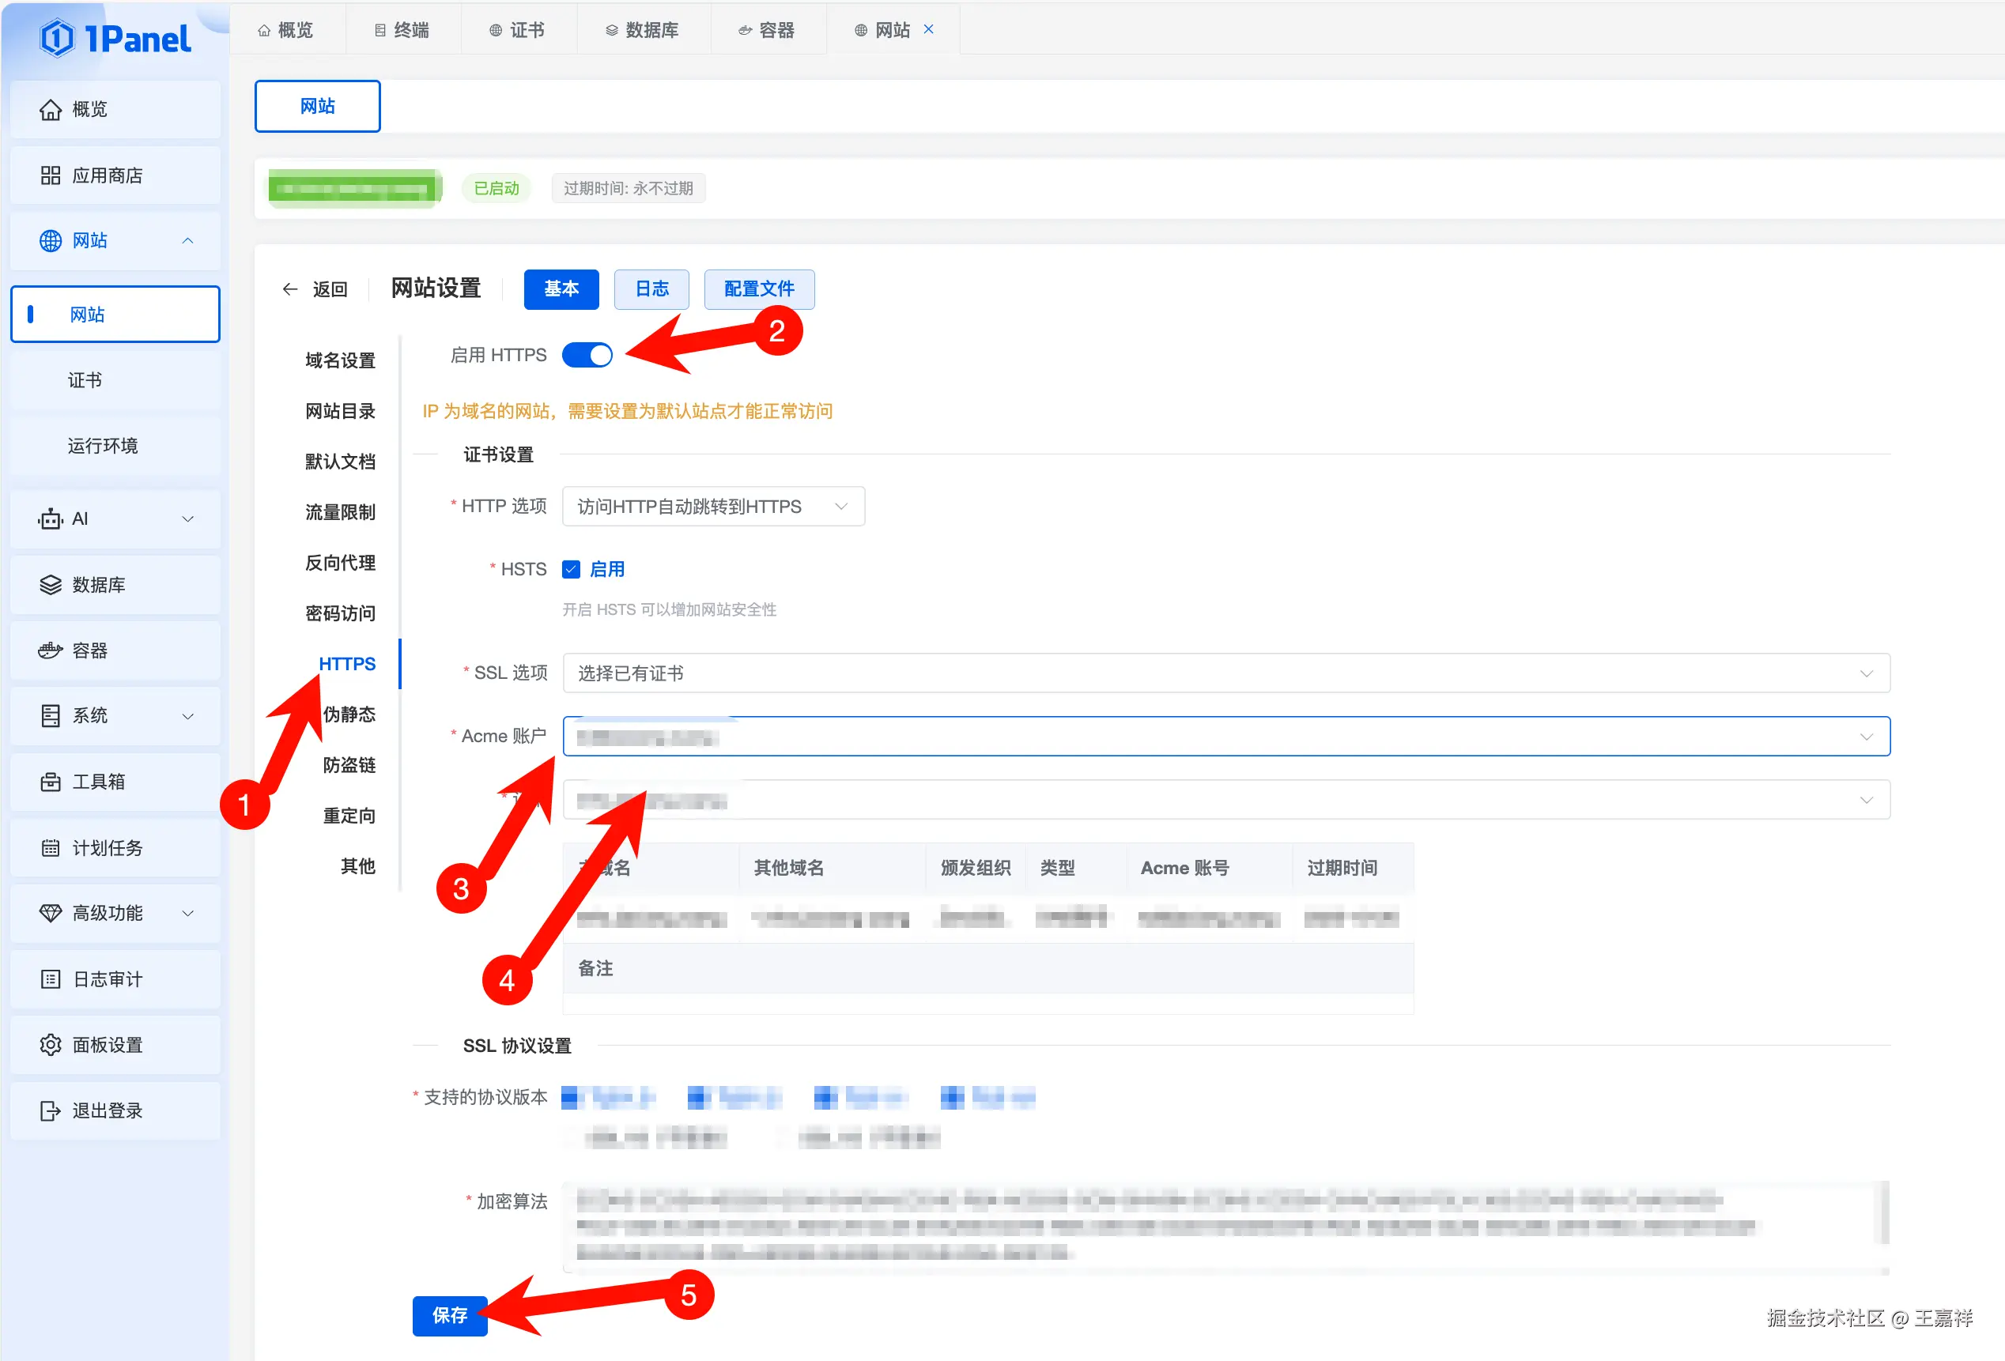Image resolution: width=2005 pixels, height=1361 pixels.
Task: Click the 1Panel logo icon
Action: (x=58, y=39)
